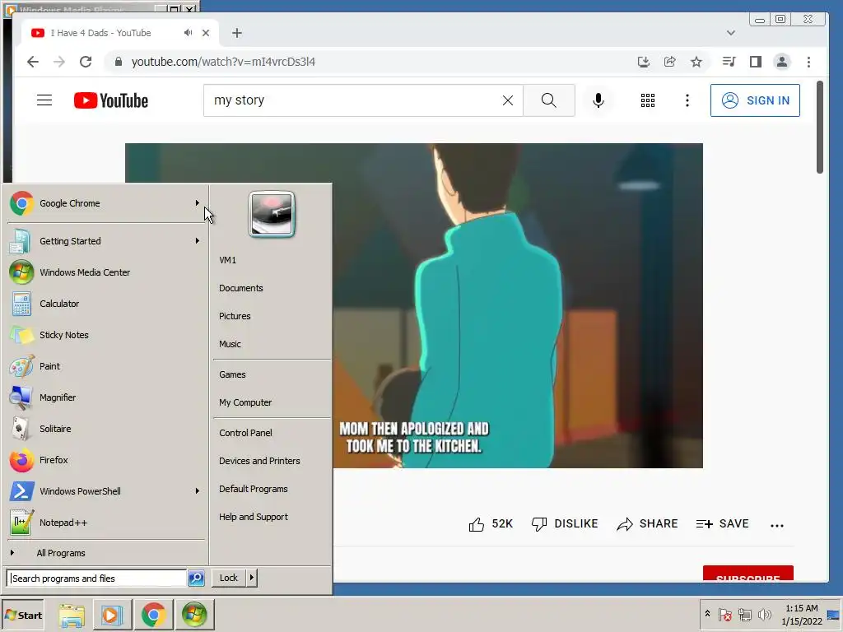Share the video using SHARE

tap(647, 524)
